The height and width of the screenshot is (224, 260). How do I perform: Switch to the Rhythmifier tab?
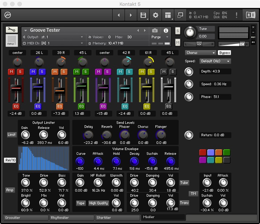[71, 218]
